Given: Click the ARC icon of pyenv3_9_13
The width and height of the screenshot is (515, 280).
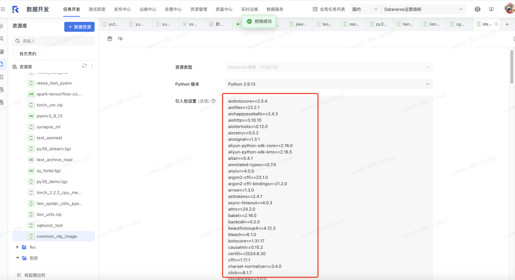Looking at the screenshot, I should point(31,116).
